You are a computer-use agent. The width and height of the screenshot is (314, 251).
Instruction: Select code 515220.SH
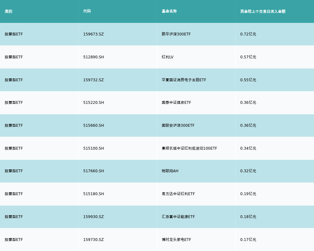click(x=94, y=103)
